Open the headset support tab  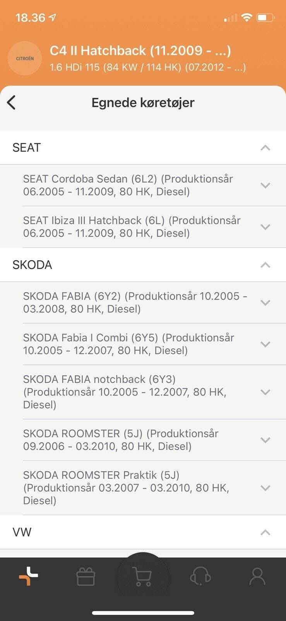[200, 577]
